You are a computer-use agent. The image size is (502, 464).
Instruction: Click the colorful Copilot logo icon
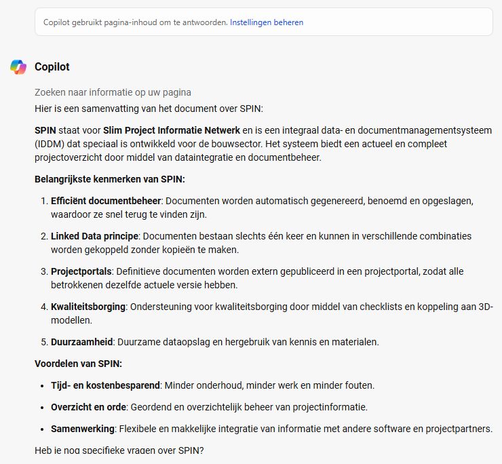pos(18,67)
